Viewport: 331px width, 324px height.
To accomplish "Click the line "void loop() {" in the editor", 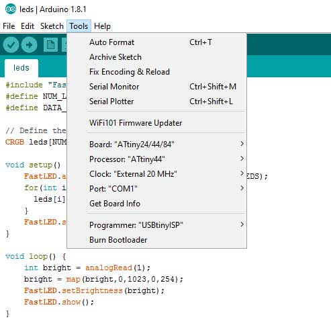I will (36, 256).
